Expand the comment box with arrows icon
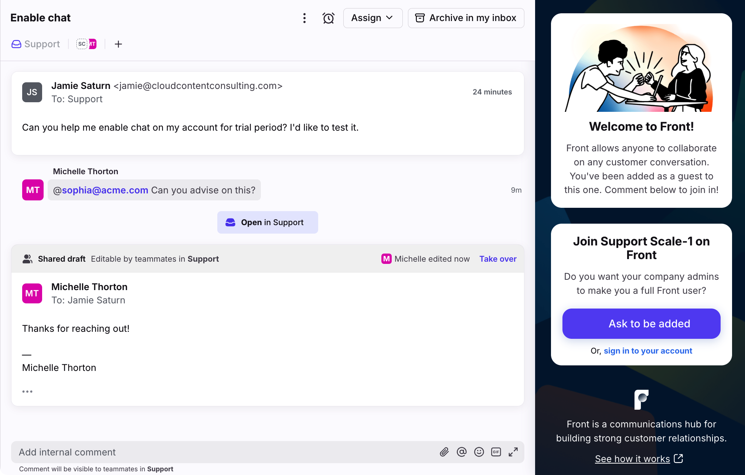Image resolution: width=745 pixels, height=475 pixels. tap(513, 452)
